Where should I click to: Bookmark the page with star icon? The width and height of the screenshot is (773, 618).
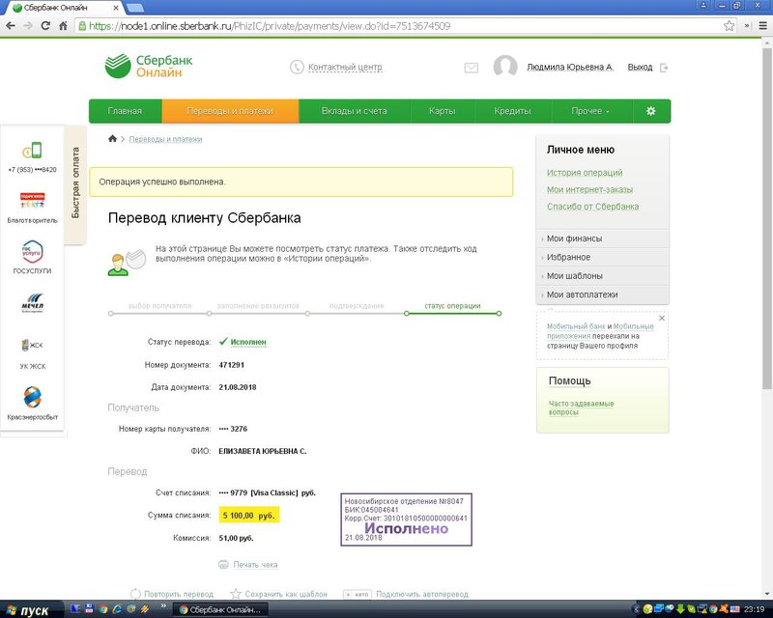[730, 26]
